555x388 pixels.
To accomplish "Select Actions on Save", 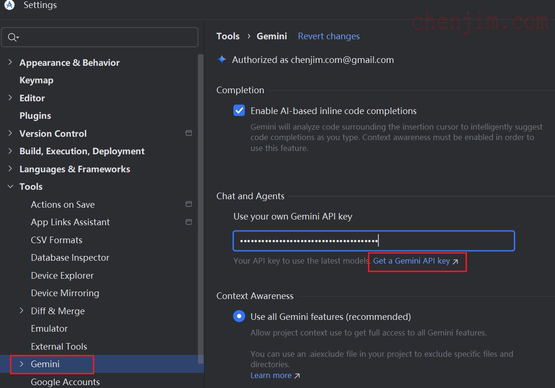I will 63,204.
